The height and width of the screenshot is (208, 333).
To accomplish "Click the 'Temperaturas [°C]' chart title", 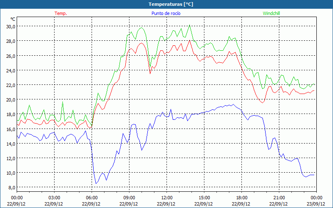I will point(171,4).
